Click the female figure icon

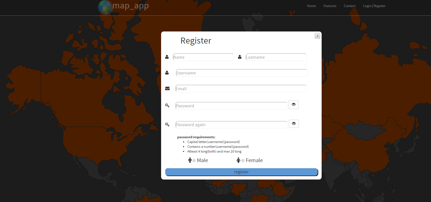238,160
